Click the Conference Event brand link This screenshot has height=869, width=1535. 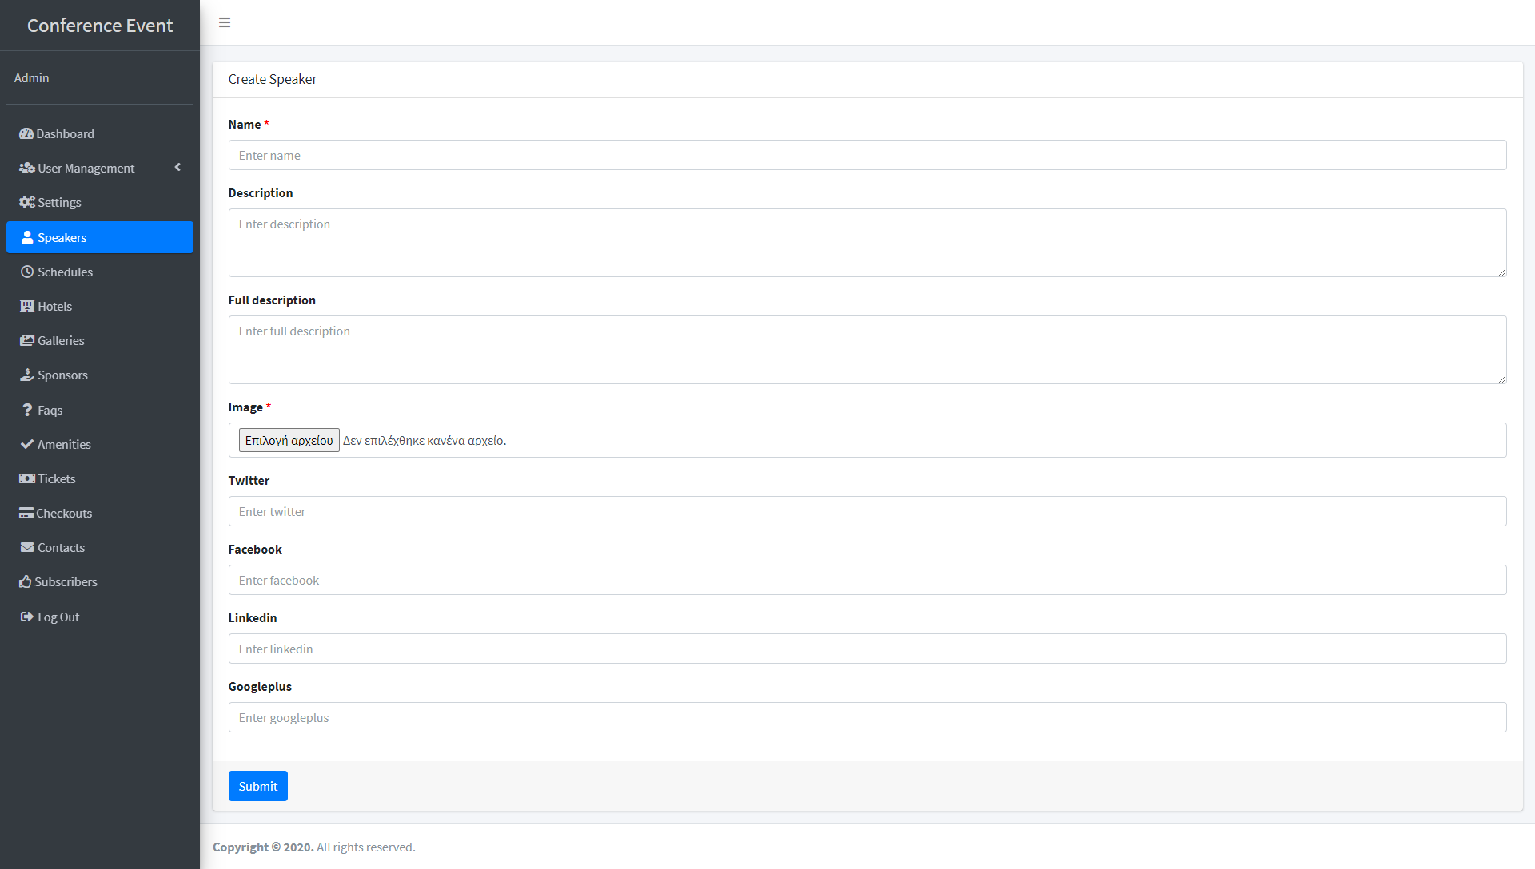click(100, 26)
